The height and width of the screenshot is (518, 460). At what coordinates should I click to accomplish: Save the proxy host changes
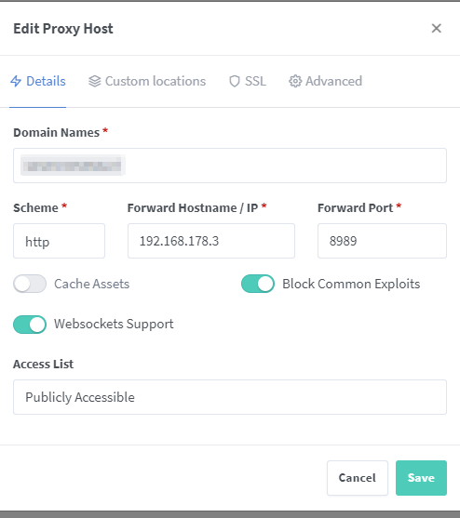421,478
